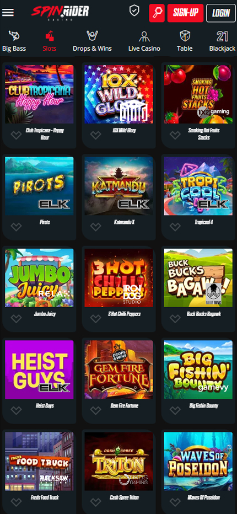This screenshot has height=514, width=237.
Task: Toggle favorite heart under Pirots
Action: 16,227
